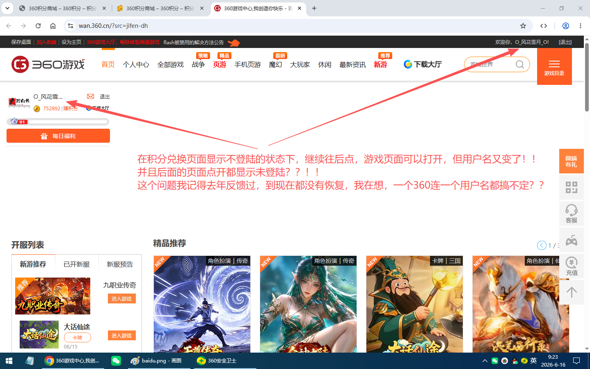Open the mail envelope icon
This screenshot has height=369, width=590.
[91, 97]
